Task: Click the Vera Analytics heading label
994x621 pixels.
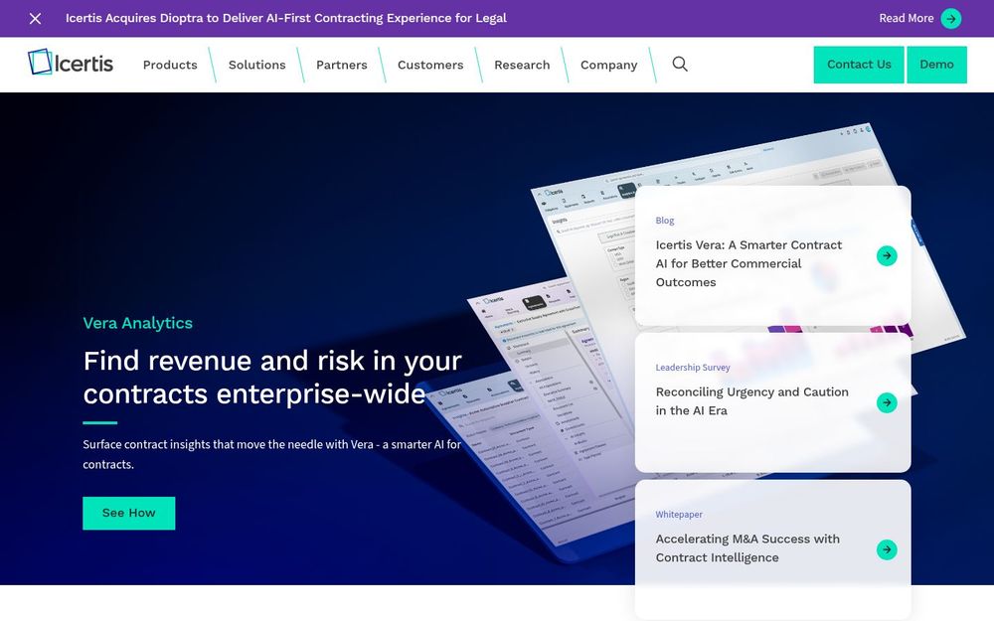Action: point(137,323)
